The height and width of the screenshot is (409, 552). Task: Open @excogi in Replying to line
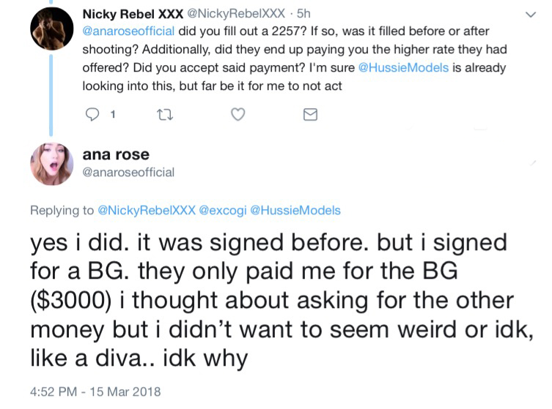(x=223, y=210)
